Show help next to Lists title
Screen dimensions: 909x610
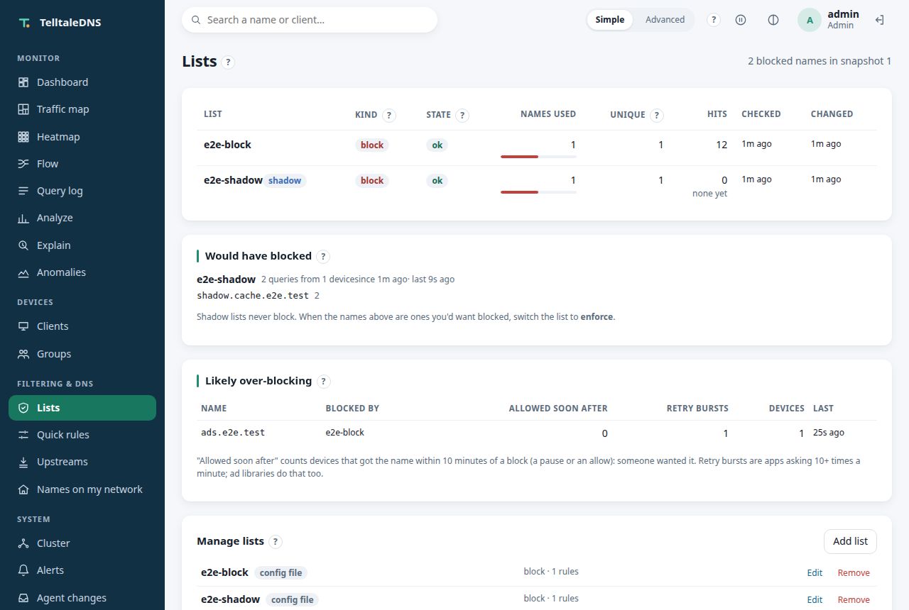228,62
